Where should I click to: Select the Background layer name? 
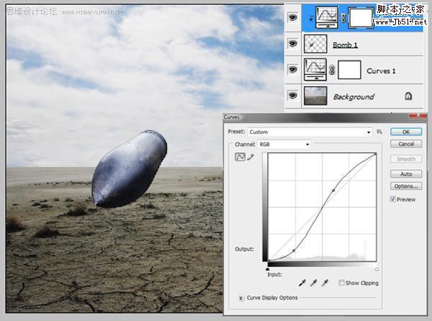tap(354, 96)
